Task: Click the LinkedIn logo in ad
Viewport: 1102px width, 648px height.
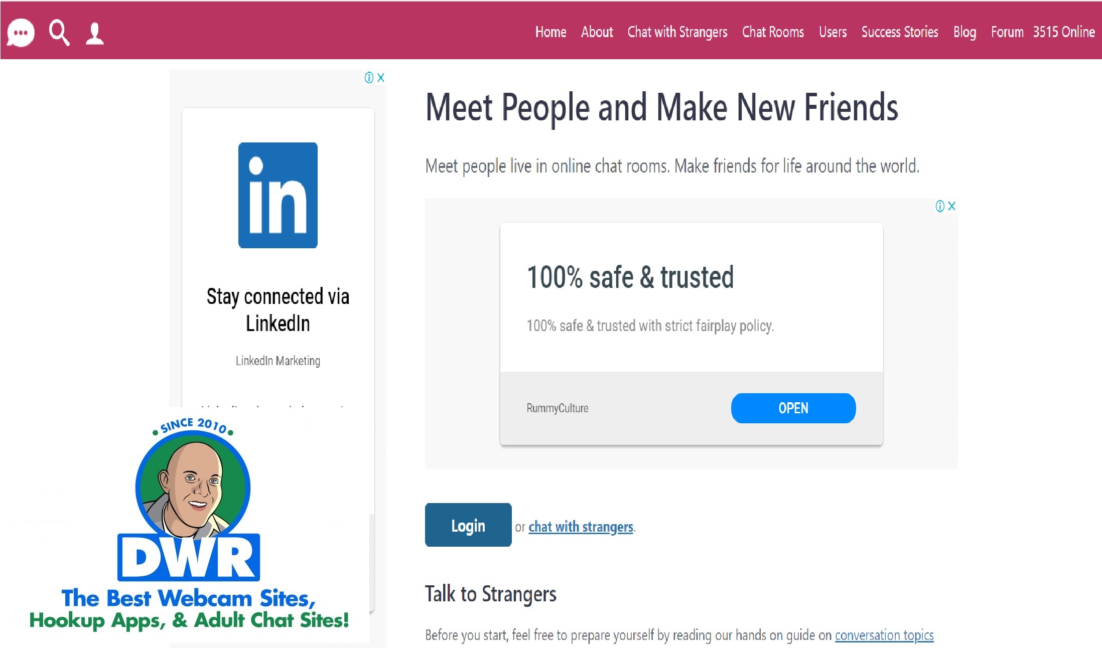Action: [278, 195]
